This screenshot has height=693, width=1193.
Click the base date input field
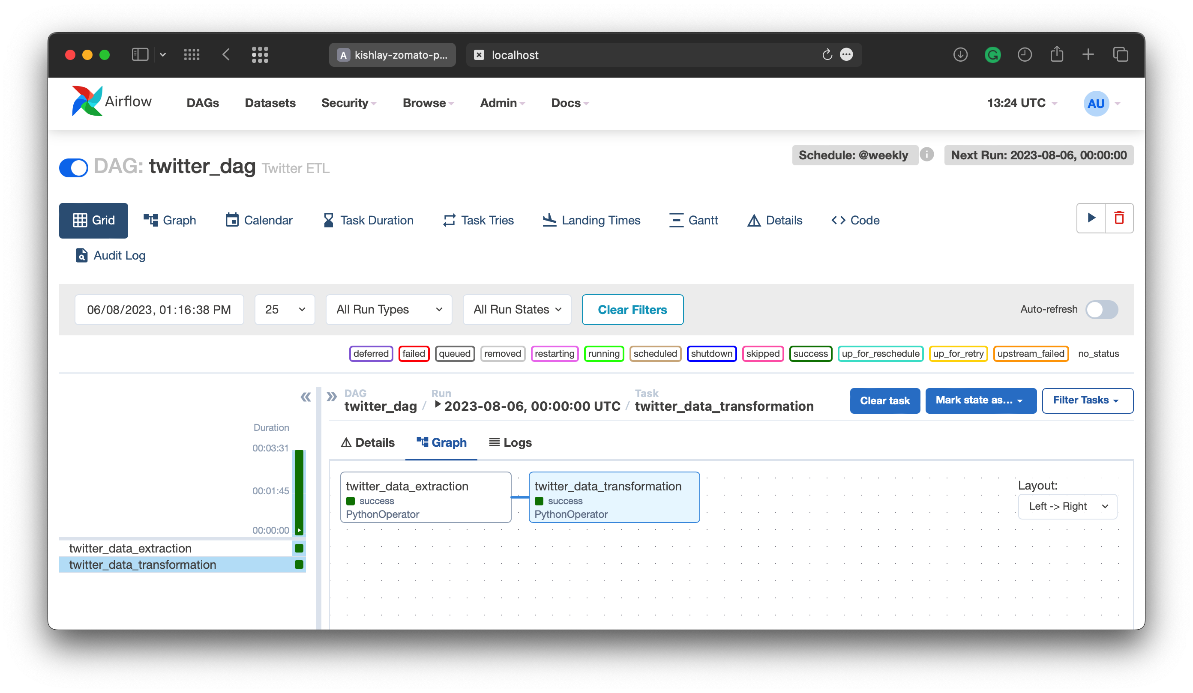coord(159,309)
